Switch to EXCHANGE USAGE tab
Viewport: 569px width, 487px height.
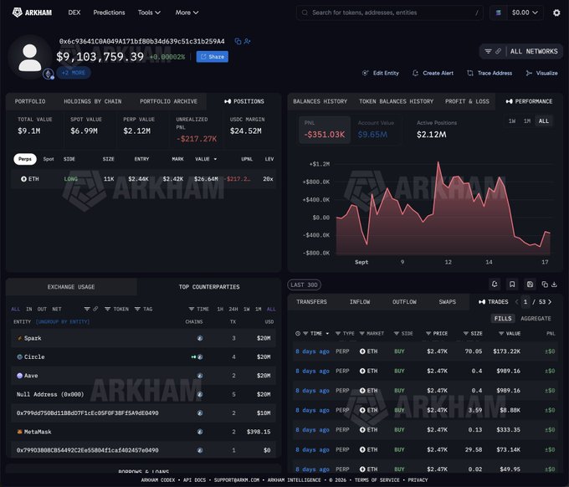(x=71, y=287)
